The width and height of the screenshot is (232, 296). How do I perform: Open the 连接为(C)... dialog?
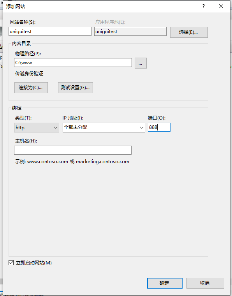(x=31, y=88)
